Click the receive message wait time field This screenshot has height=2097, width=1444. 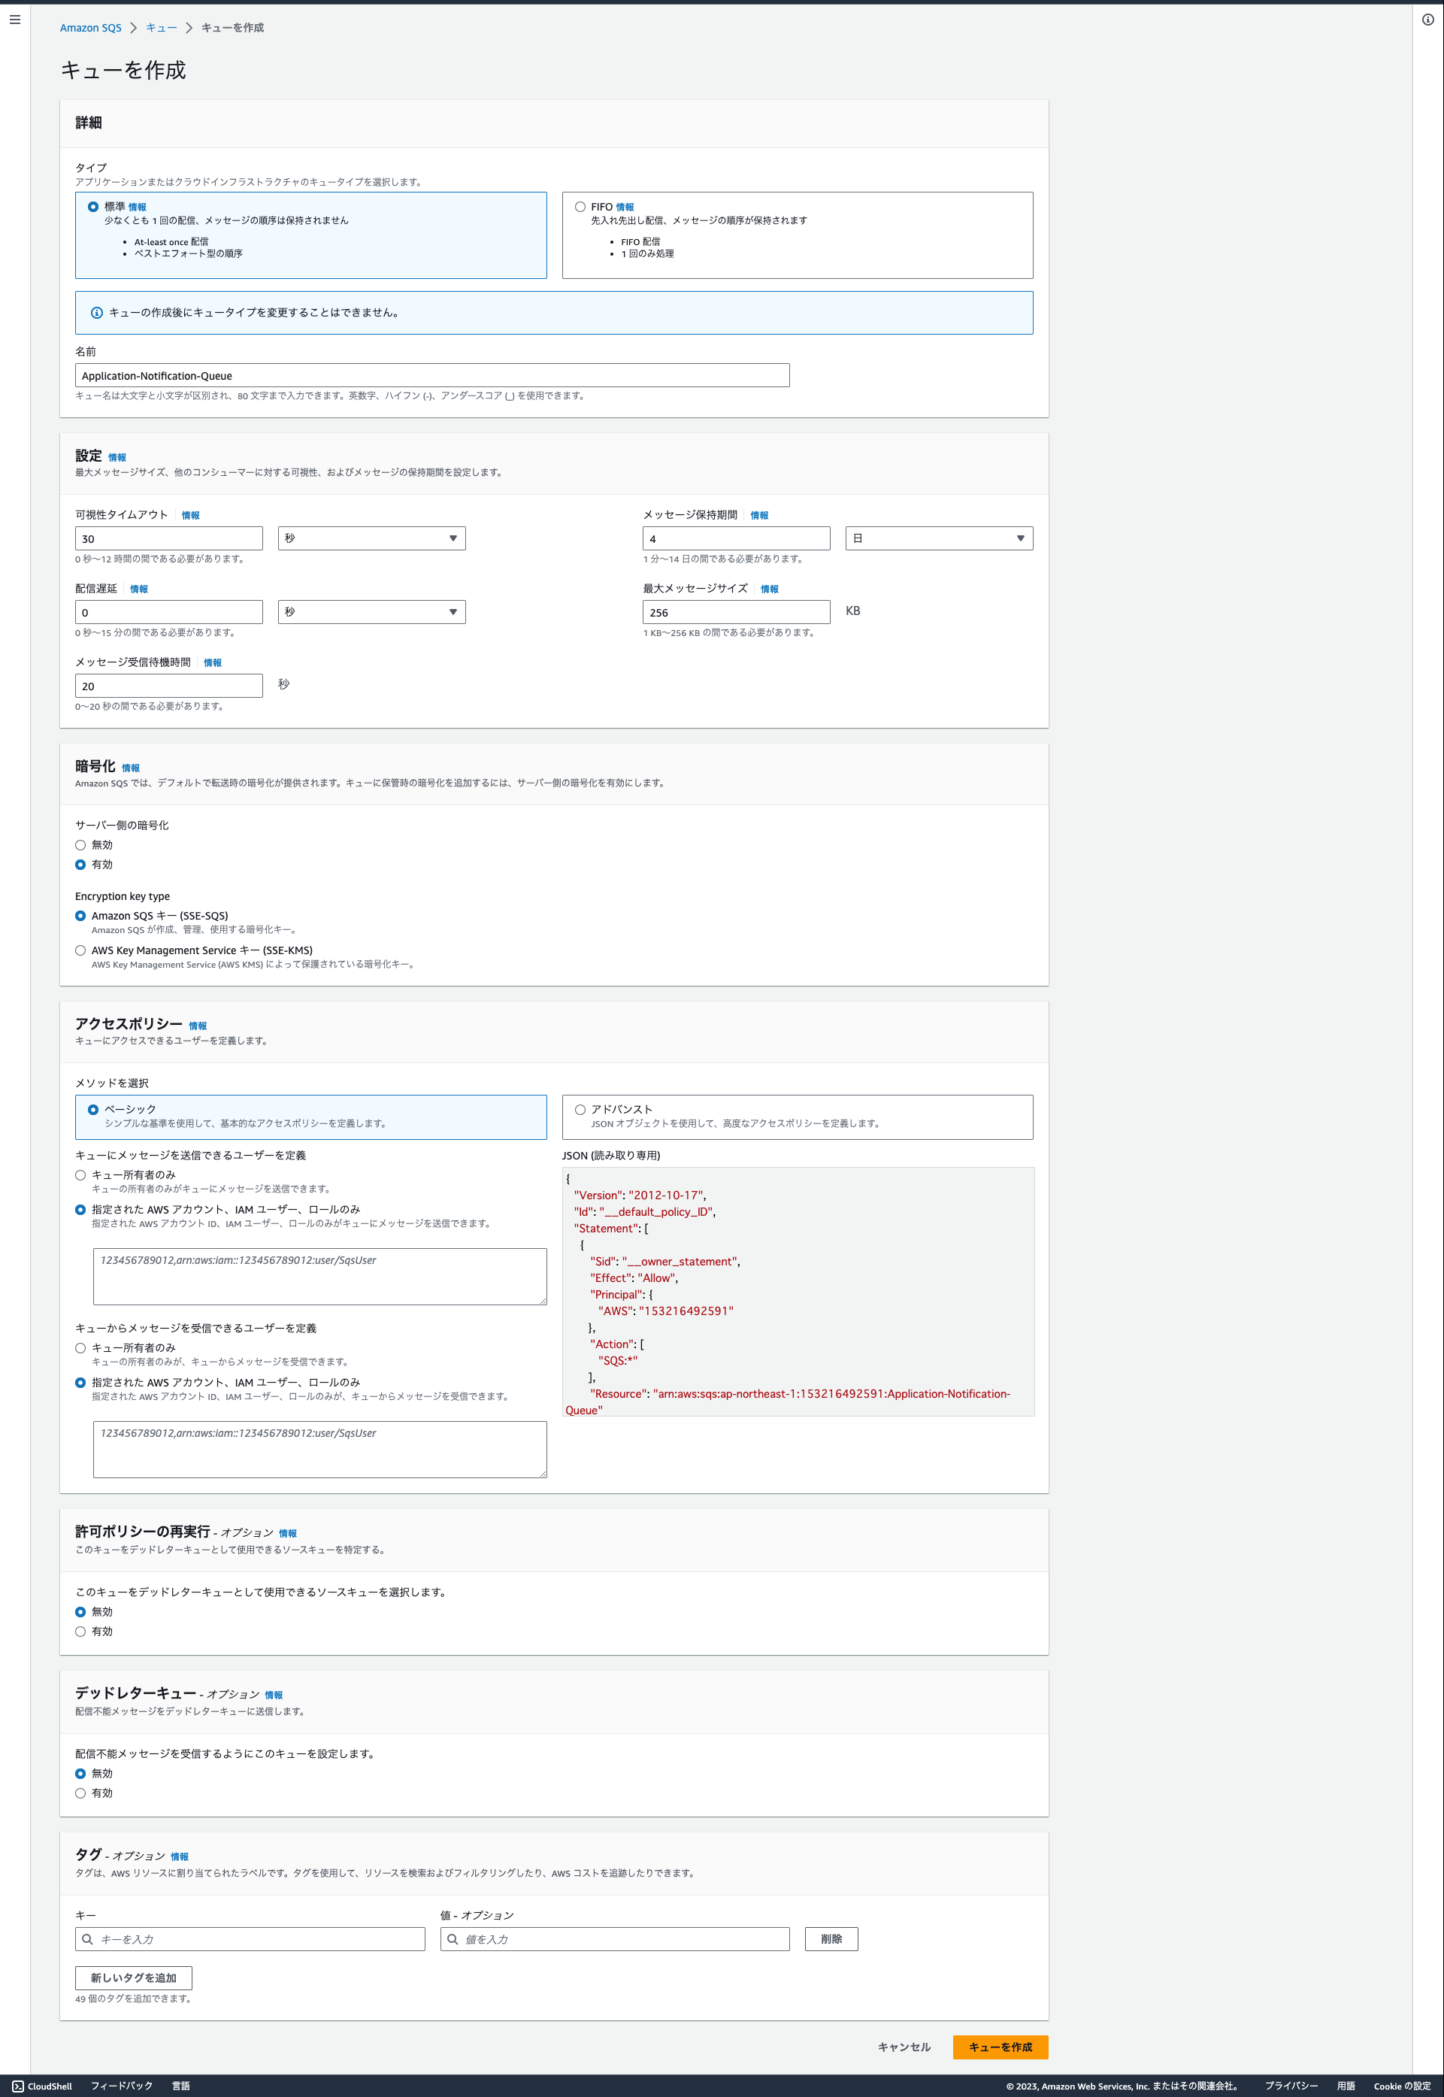click(169, 686)
